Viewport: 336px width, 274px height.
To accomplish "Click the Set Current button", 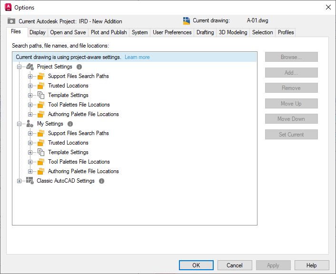I will click(x=291, y=134).
